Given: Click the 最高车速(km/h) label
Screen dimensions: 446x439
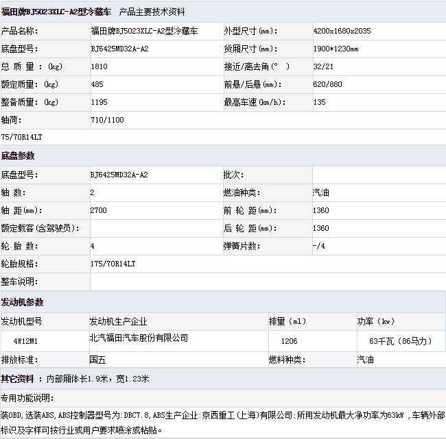Looking at the screenshot, I should pyautogui.click(x=255, y=102).
